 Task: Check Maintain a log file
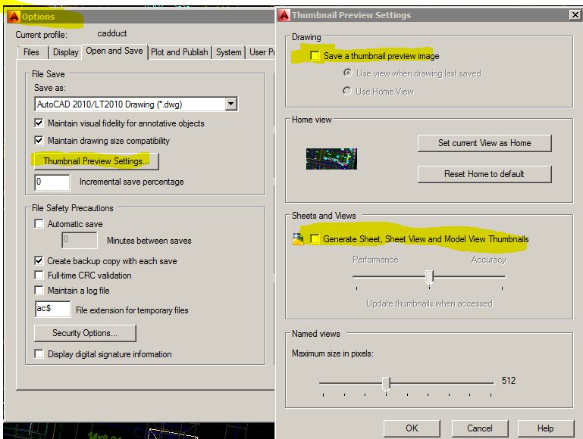point(39,290)
